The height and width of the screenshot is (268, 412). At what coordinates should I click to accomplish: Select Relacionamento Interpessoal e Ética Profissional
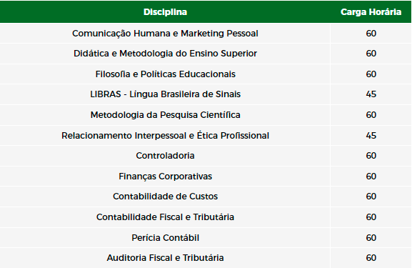[165, 136]
